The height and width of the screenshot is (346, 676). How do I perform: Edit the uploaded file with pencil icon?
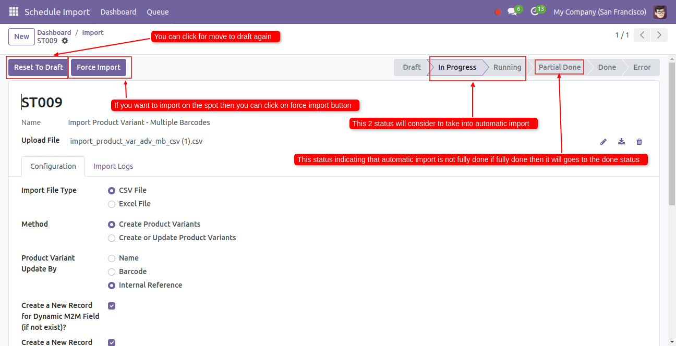(x=603, y=142)
